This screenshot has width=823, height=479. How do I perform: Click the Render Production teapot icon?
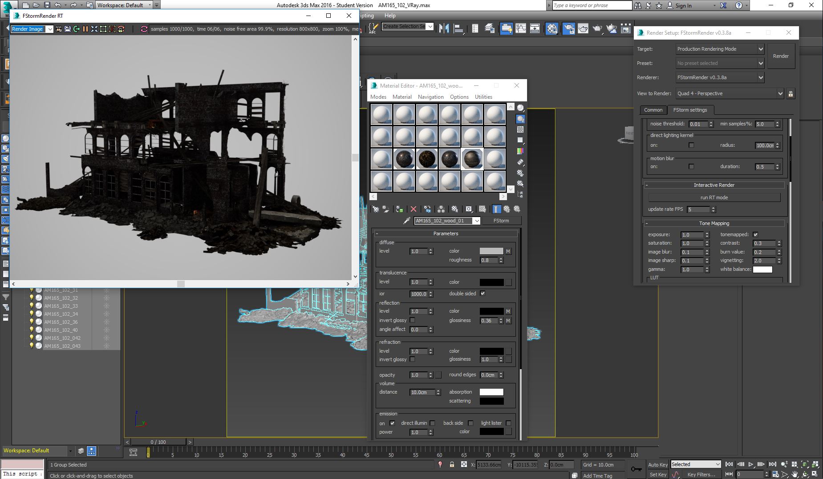coord(597,28)
